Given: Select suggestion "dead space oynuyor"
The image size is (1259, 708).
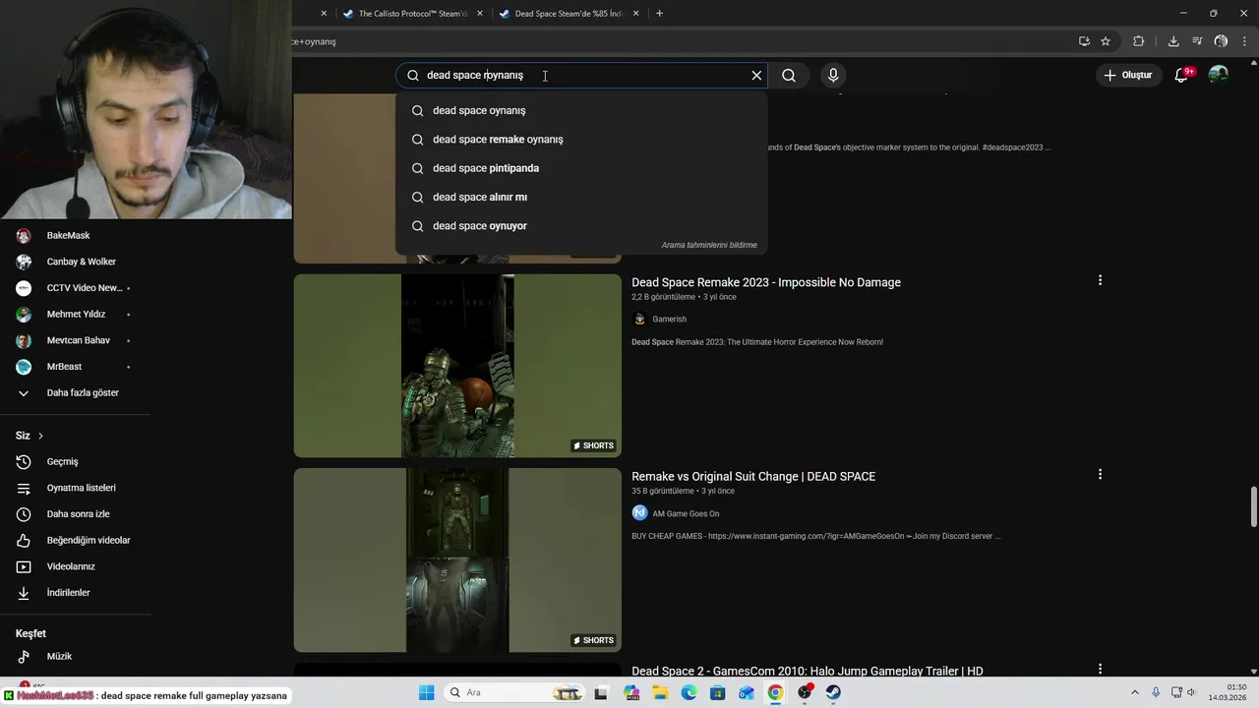Looking at the screenshot, I should [580, 225].
